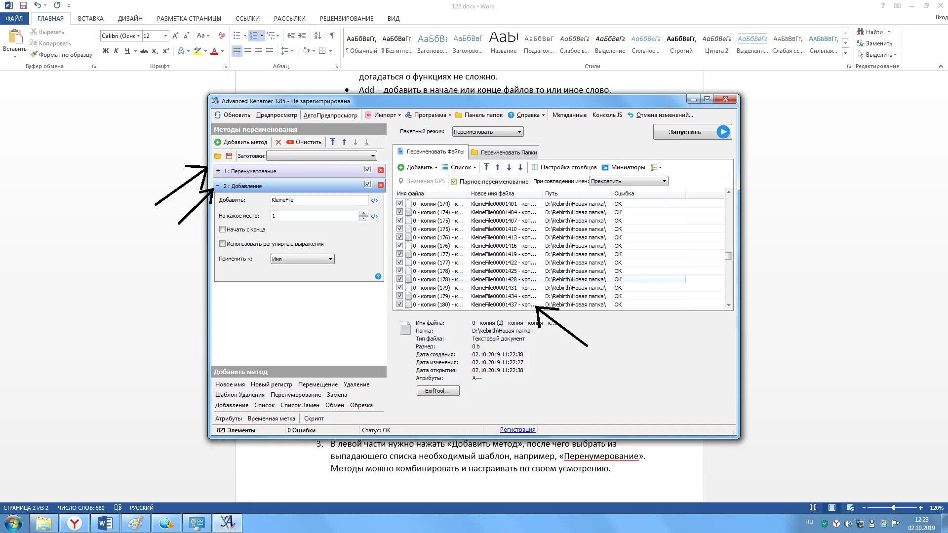Open preset folder icon next to Заготовки
Image resolution: width=948 pixels, height=533 pixels.
(x=218, y=156)
